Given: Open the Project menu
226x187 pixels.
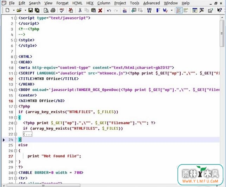Looking at the screenshot, I should click(120, 3).
